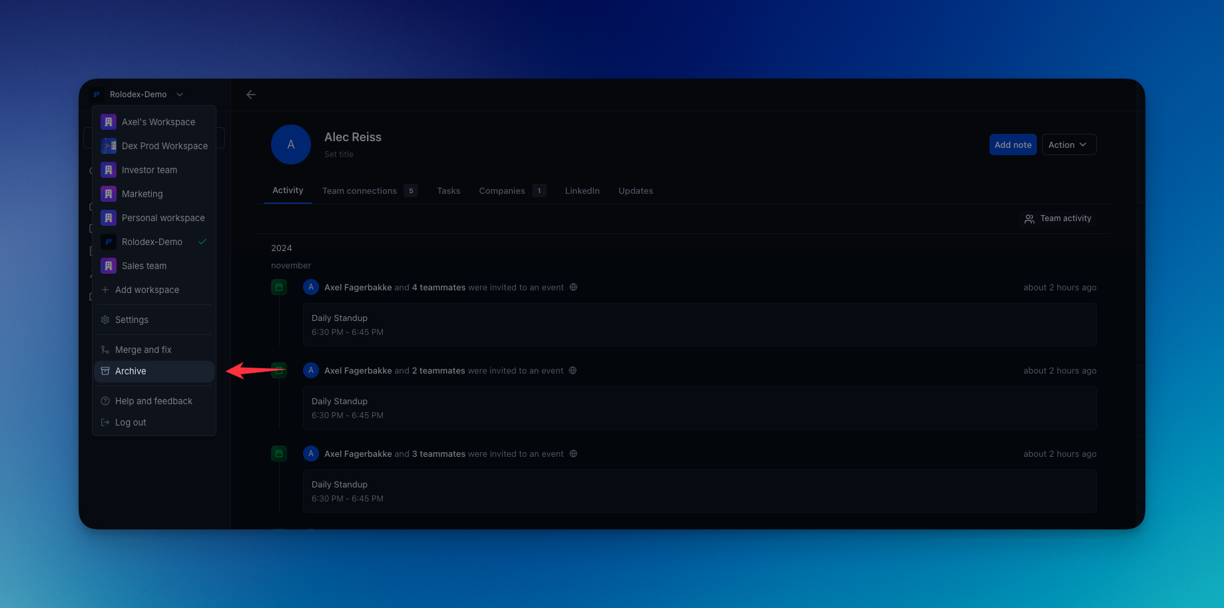Screen dimensions: 1224x608
Task: Click Axel's avatar on the 2 teammates event
Action: click(x=311, y=371)
